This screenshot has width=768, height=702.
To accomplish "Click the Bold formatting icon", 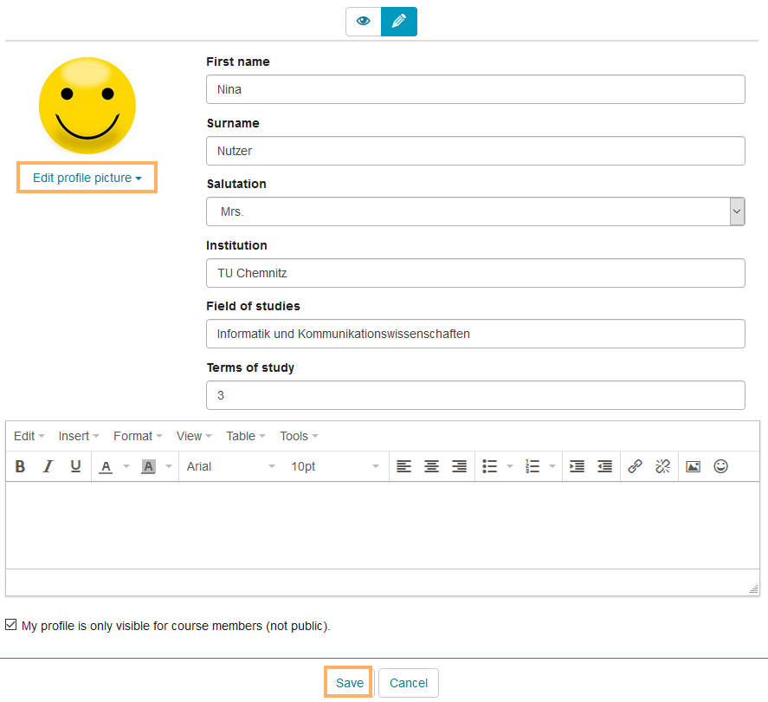I will click(x=21, y=466).
